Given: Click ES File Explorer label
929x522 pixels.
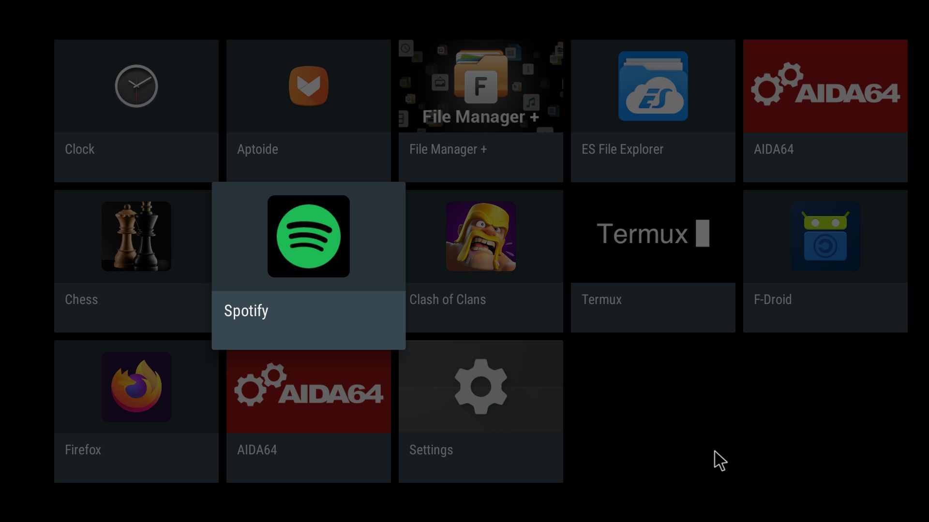Looking at the screenshot, I should click(622, 149).
